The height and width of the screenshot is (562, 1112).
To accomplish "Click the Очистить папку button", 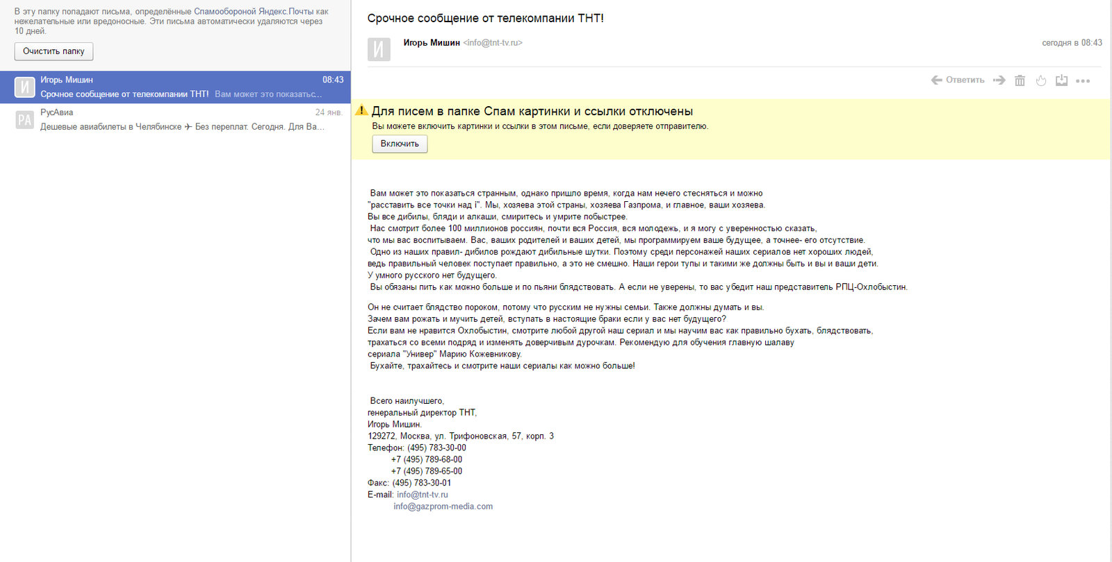I will 54,51.
